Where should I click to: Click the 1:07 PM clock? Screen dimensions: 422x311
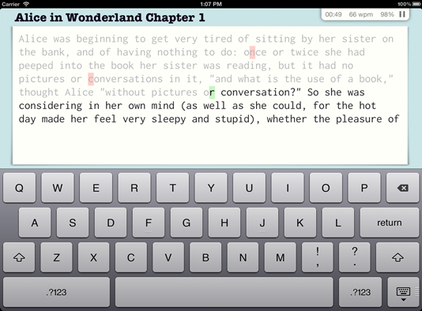pyautogui.click(x=211, y=4)
